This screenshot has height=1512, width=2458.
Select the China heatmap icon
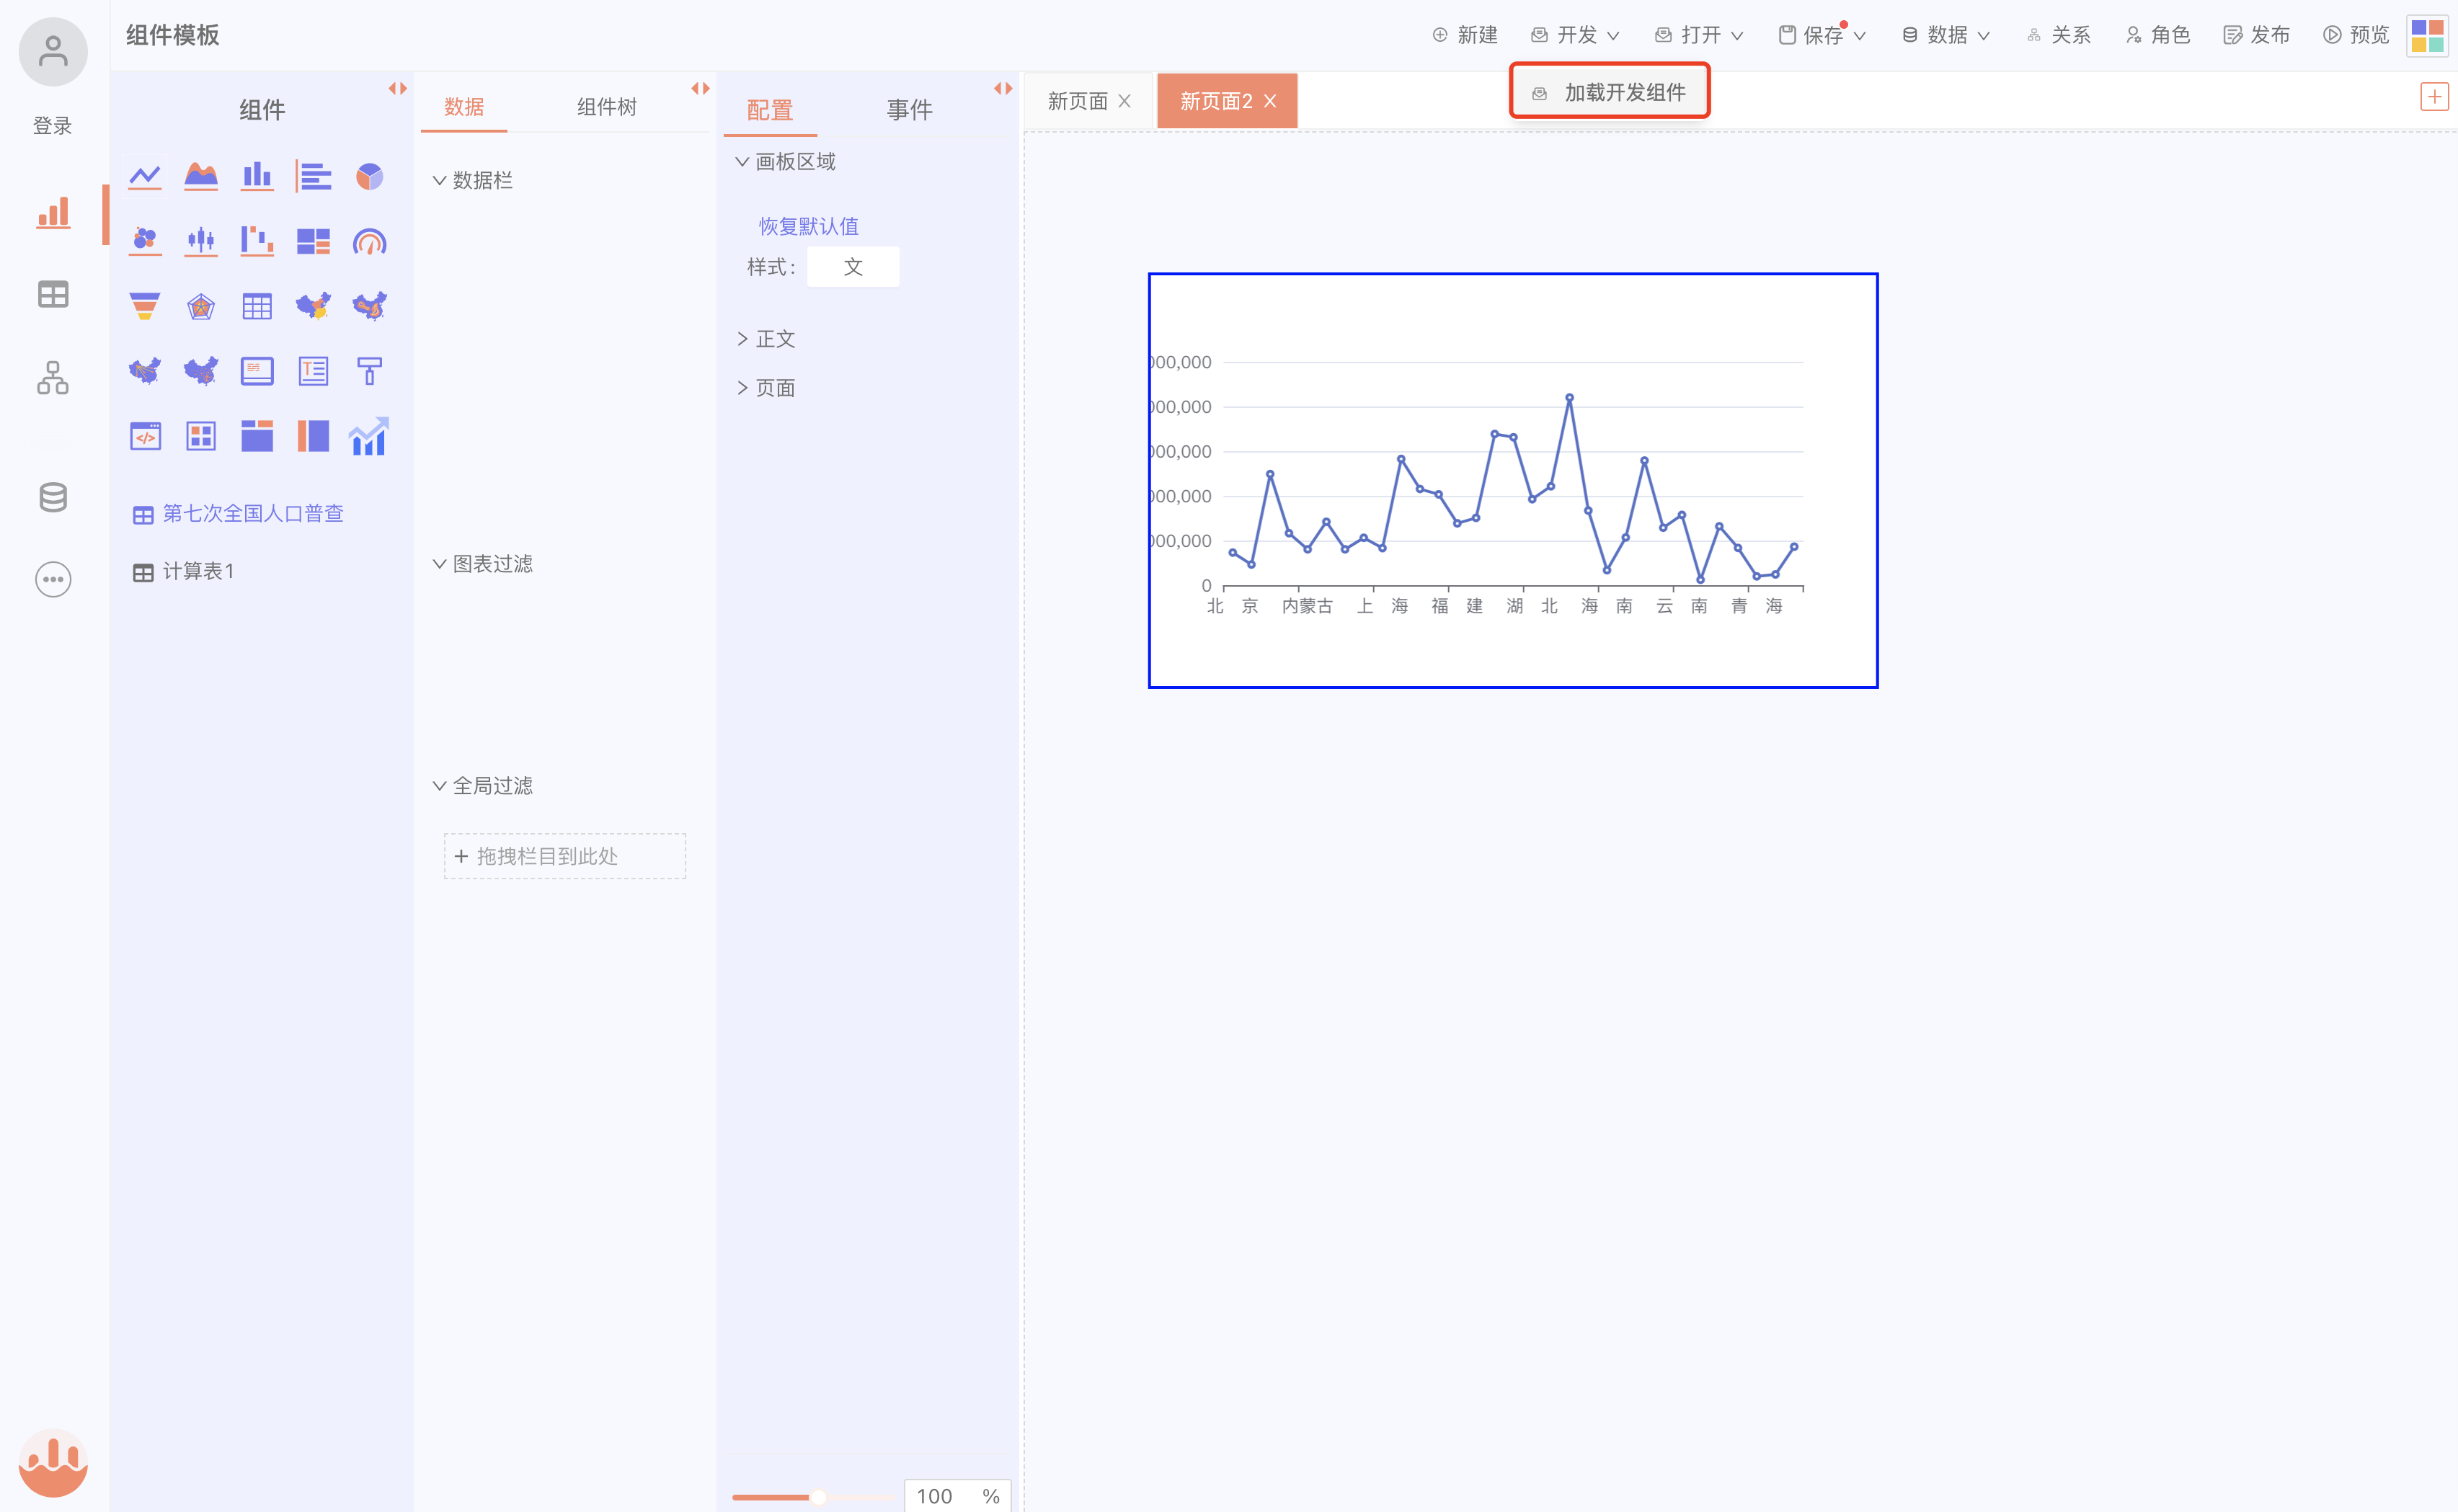pos(369,306)
